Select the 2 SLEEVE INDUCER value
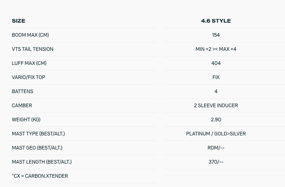The height and width of the screenshot is (187, 285). pyautogui.click(x=216, y=105)
